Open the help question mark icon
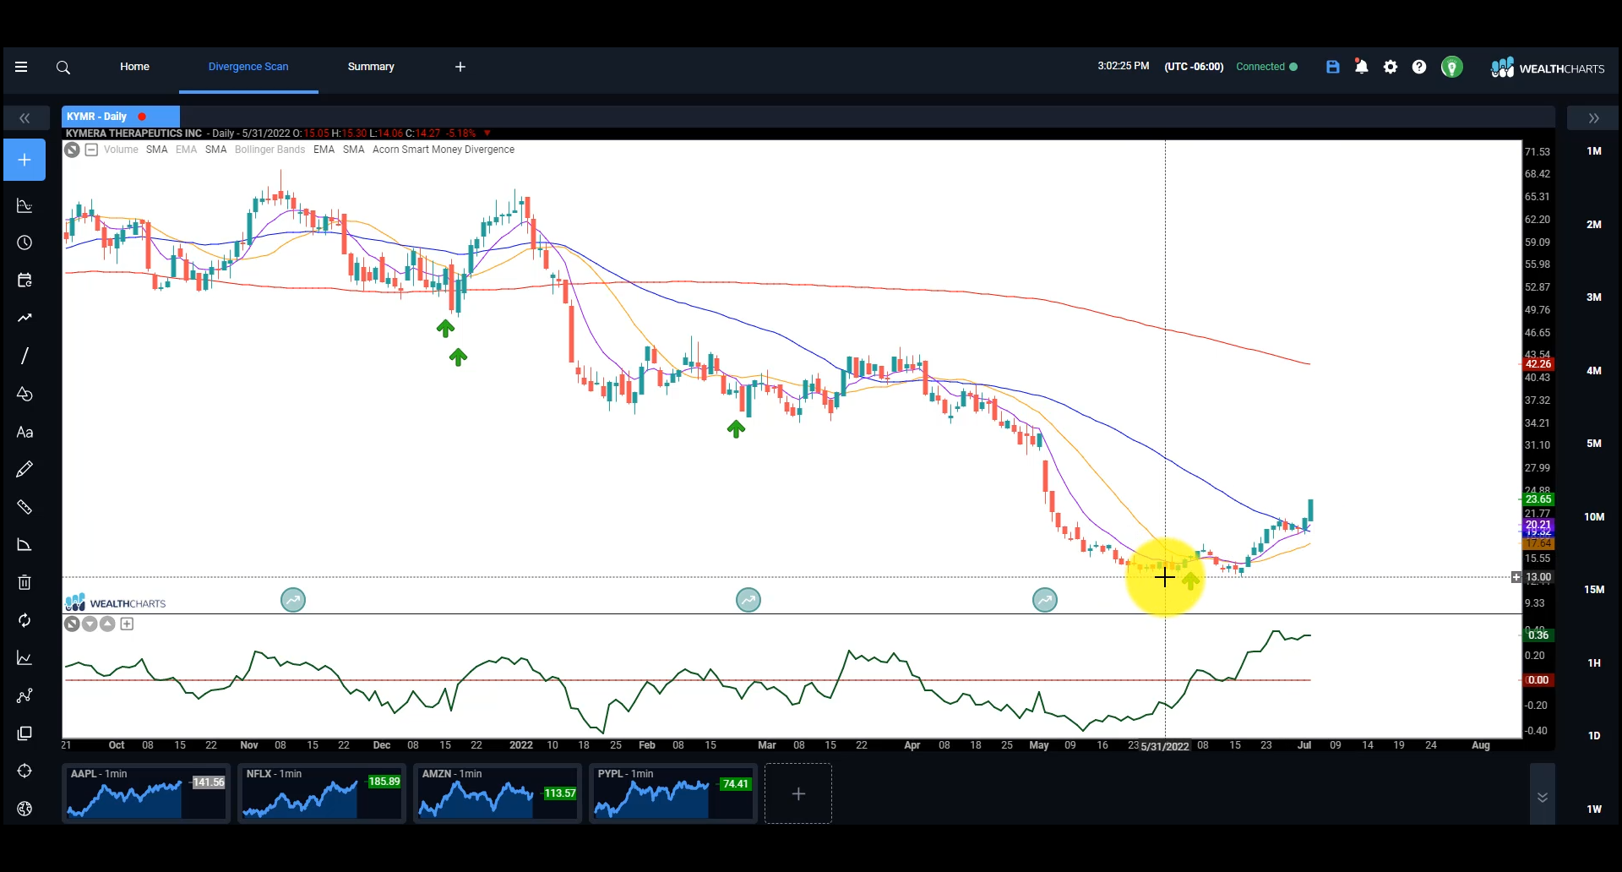Viewport: 1622px width, 872px height. [1419, 67]
